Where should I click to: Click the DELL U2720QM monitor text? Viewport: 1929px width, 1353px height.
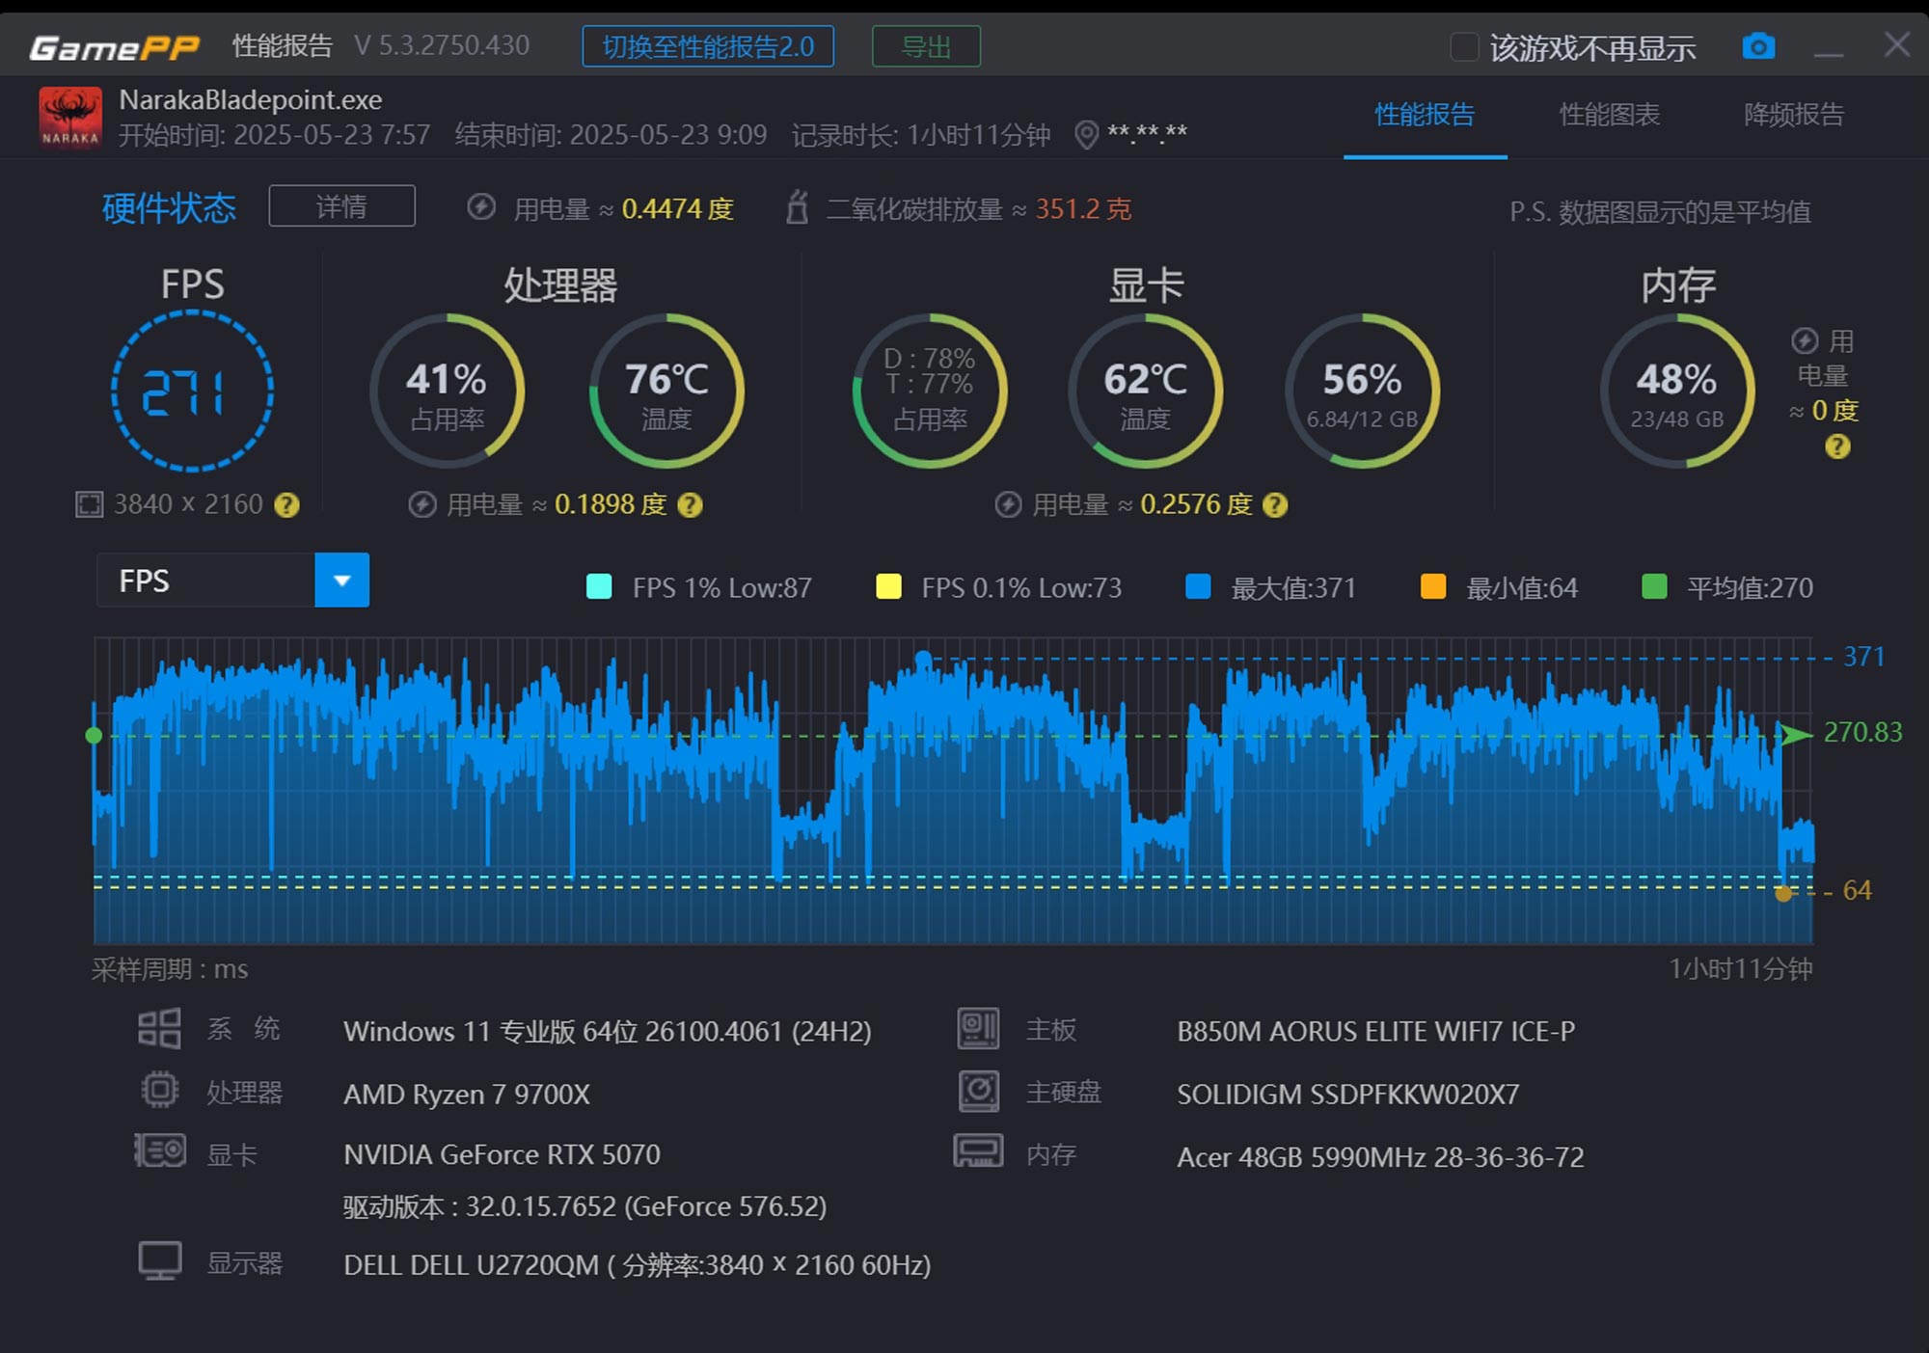637,1264
